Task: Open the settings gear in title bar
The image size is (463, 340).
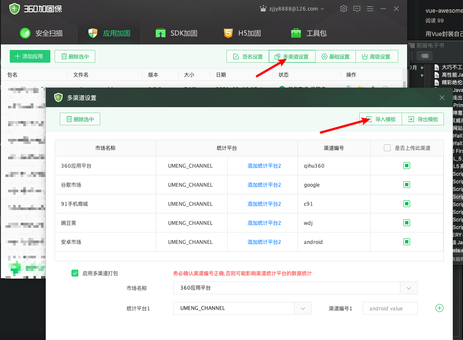Action: pos(343,8)
